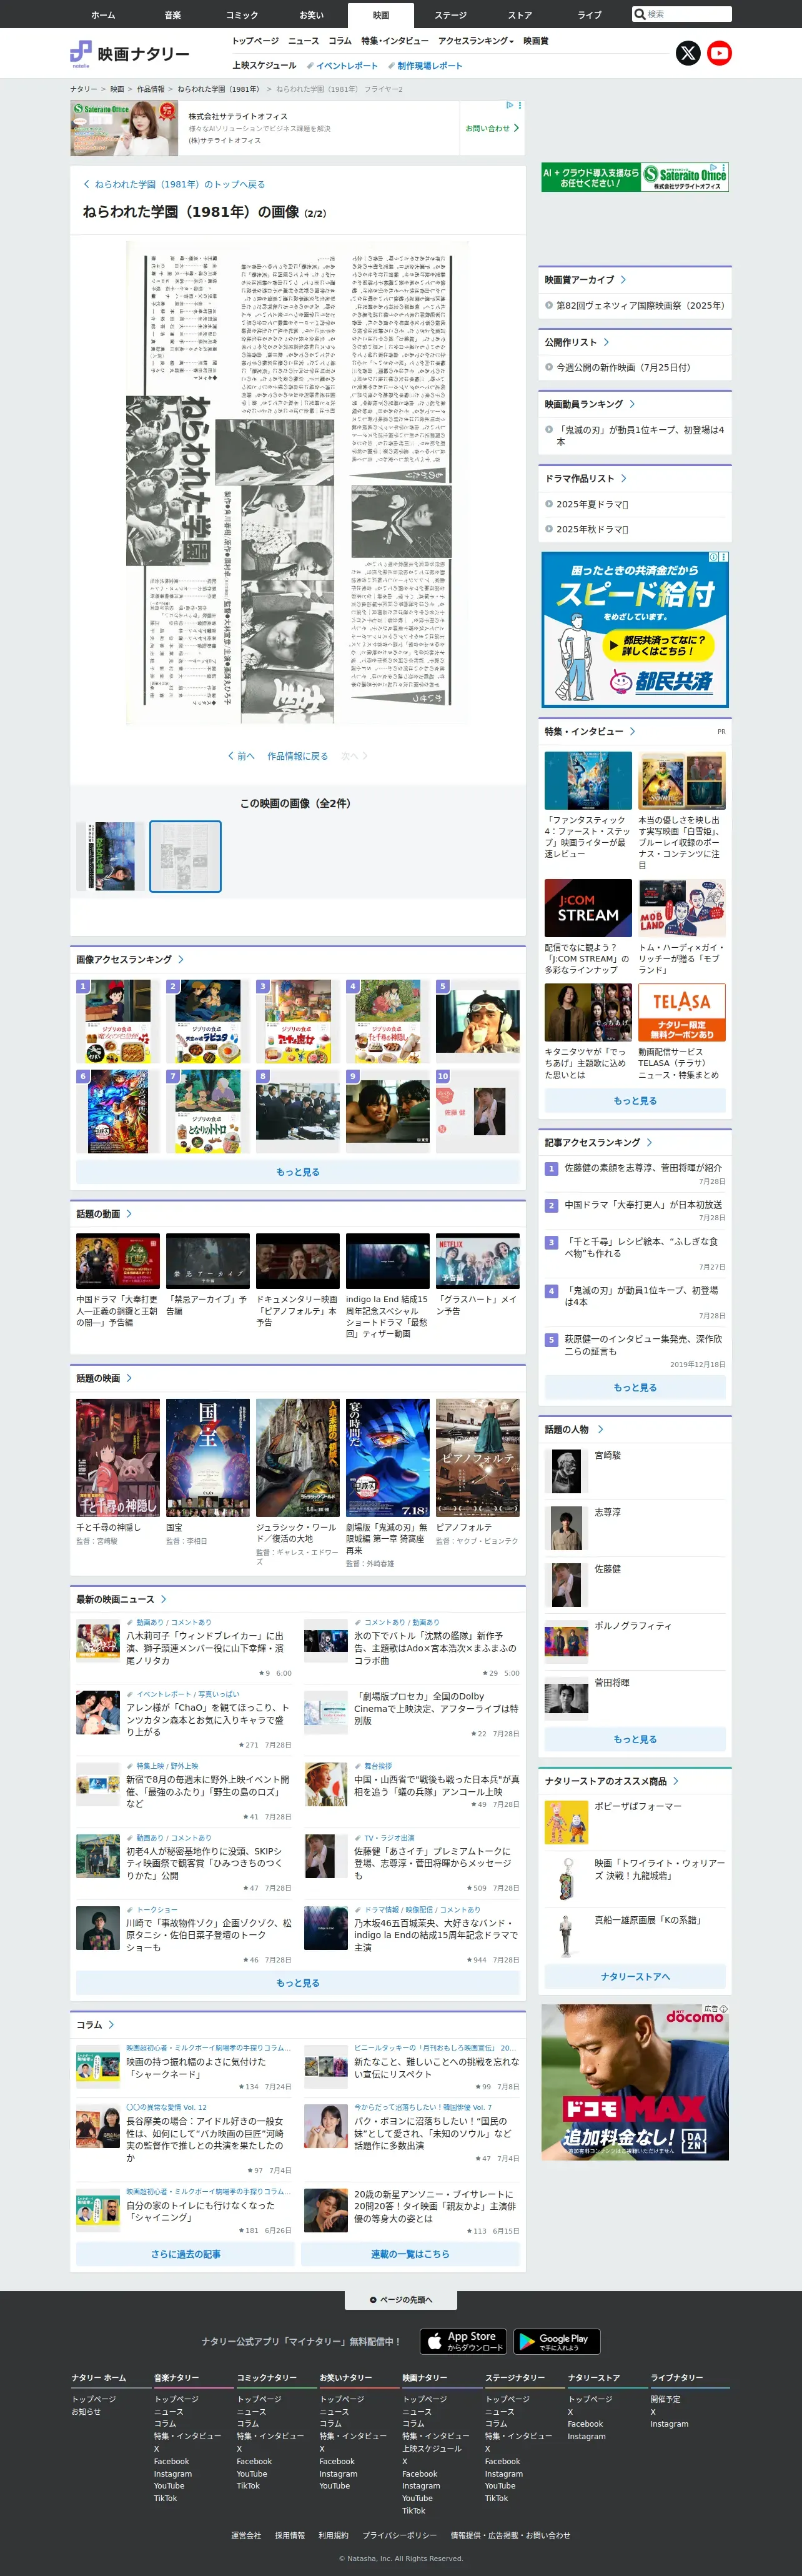
Task: Expand the 公開作リスト heading arrow
Action: 606,342
